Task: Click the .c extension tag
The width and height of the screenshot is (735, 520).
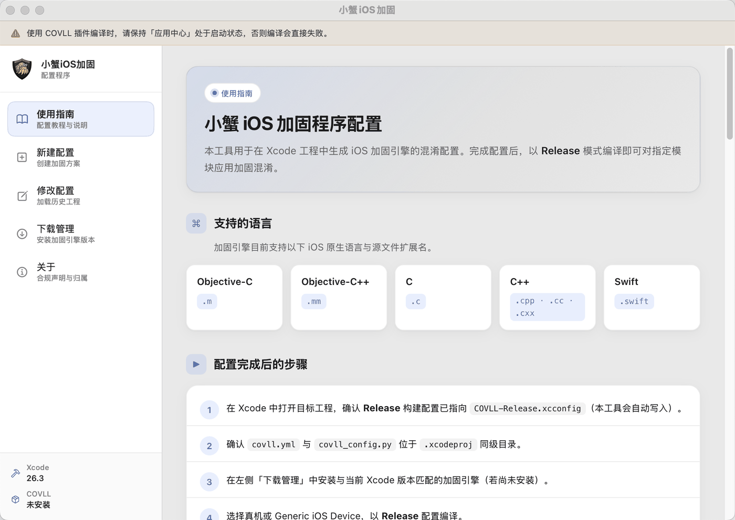Action: point(416,301)
